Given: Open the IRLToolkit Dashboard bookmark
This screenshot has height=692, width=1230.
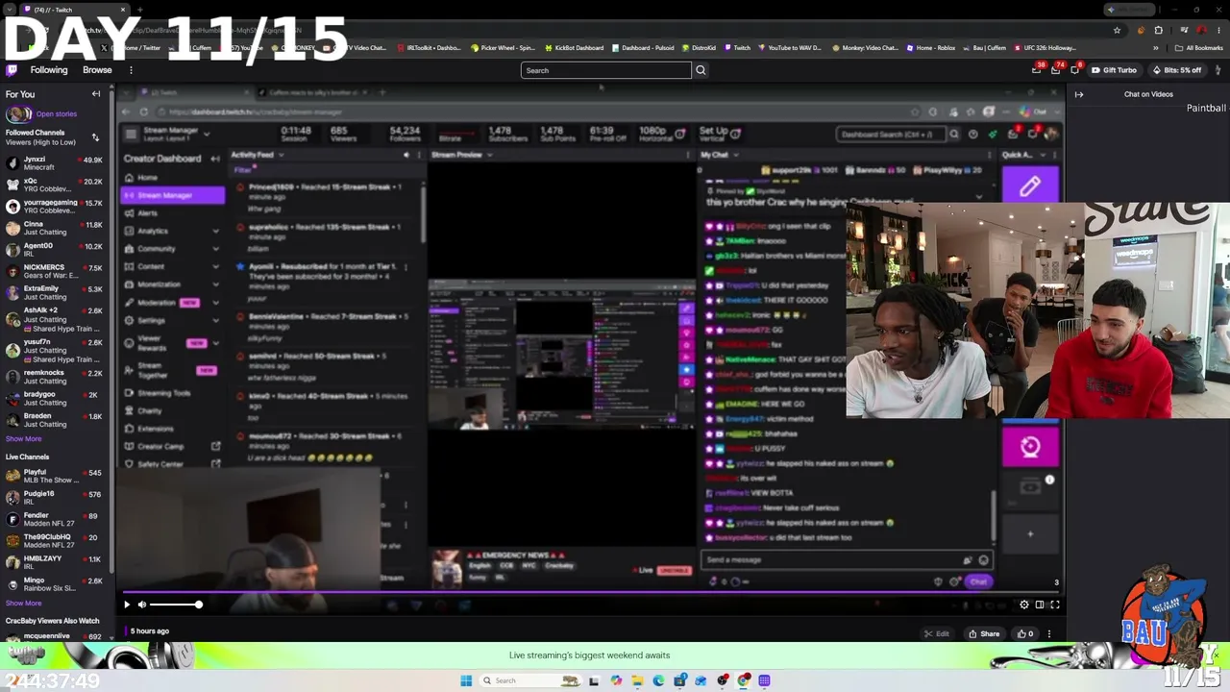Looking at the screenshot, I should point(430,48).
